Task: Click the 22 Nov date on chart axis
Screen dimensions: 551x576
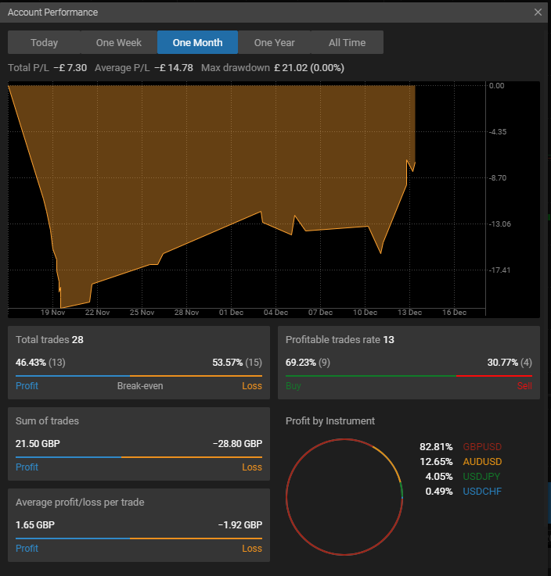Action: pyautogui.click(x=98, y=313)
